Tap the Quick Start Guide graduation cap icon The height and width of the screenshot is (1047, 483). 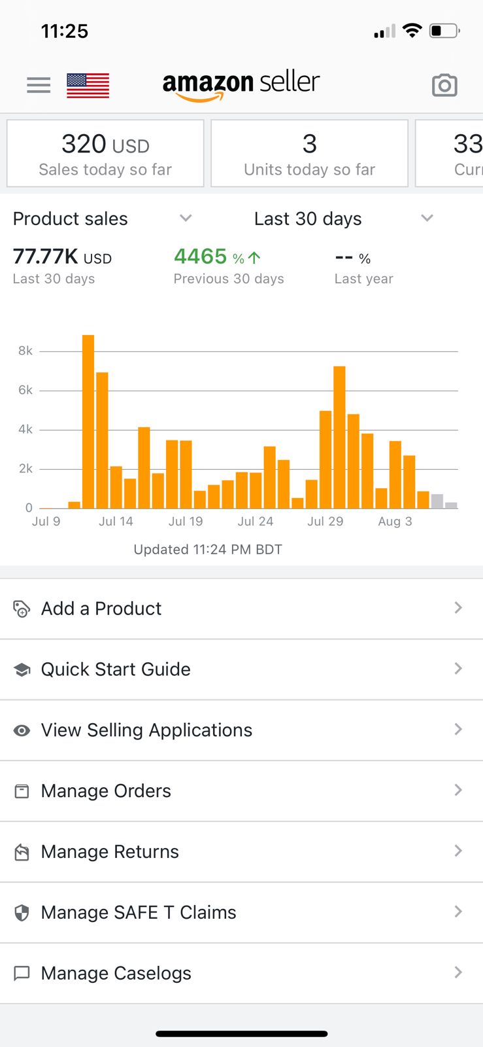(x=22, y=669)
